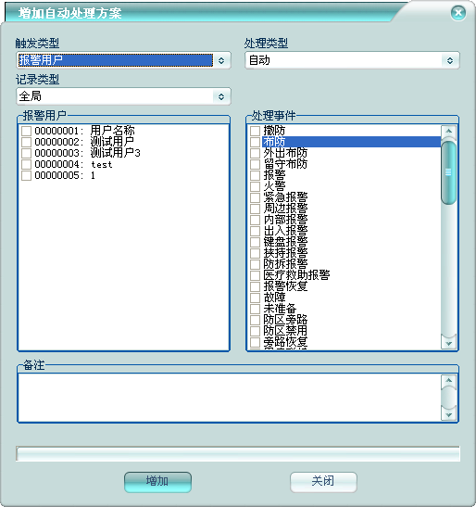Tick the 紧急报警 event checkbox
The width and height of the screenshot is (476, 507).
click(x=255, y=197)
